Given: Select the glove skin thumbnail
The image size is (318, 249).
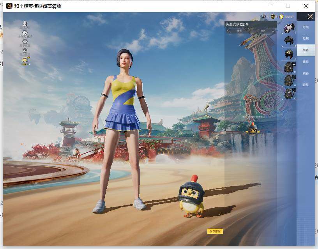Looking at the screenshot, I should [x=289, y=28].
